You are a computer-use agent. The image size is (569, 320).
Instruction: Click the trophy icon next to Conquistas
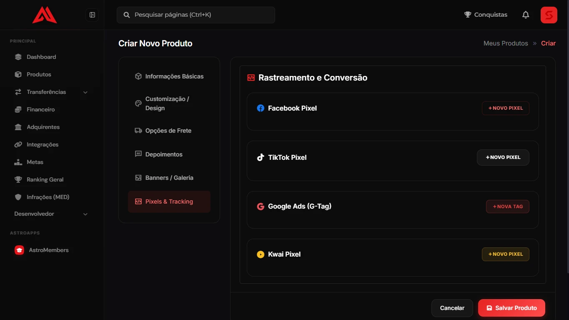[468, 15]
